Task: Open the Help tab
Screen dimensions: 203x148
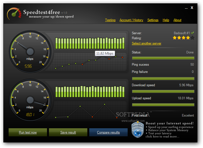Action: (166, 20)
